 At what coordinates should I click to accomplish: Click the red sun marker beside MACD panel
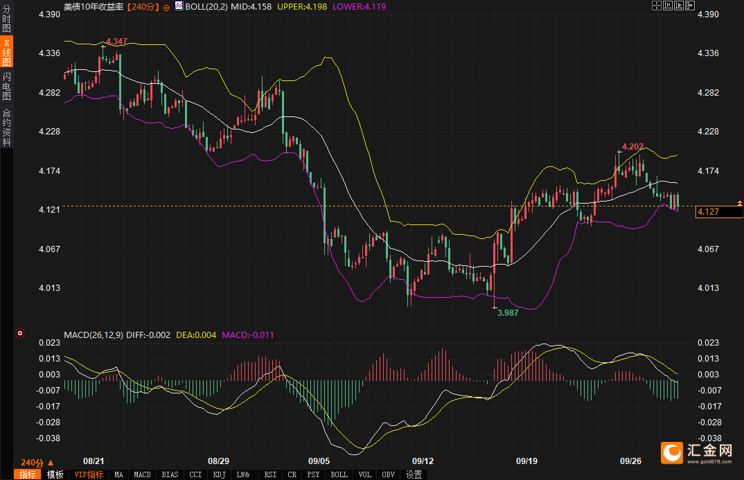point(20,333)
